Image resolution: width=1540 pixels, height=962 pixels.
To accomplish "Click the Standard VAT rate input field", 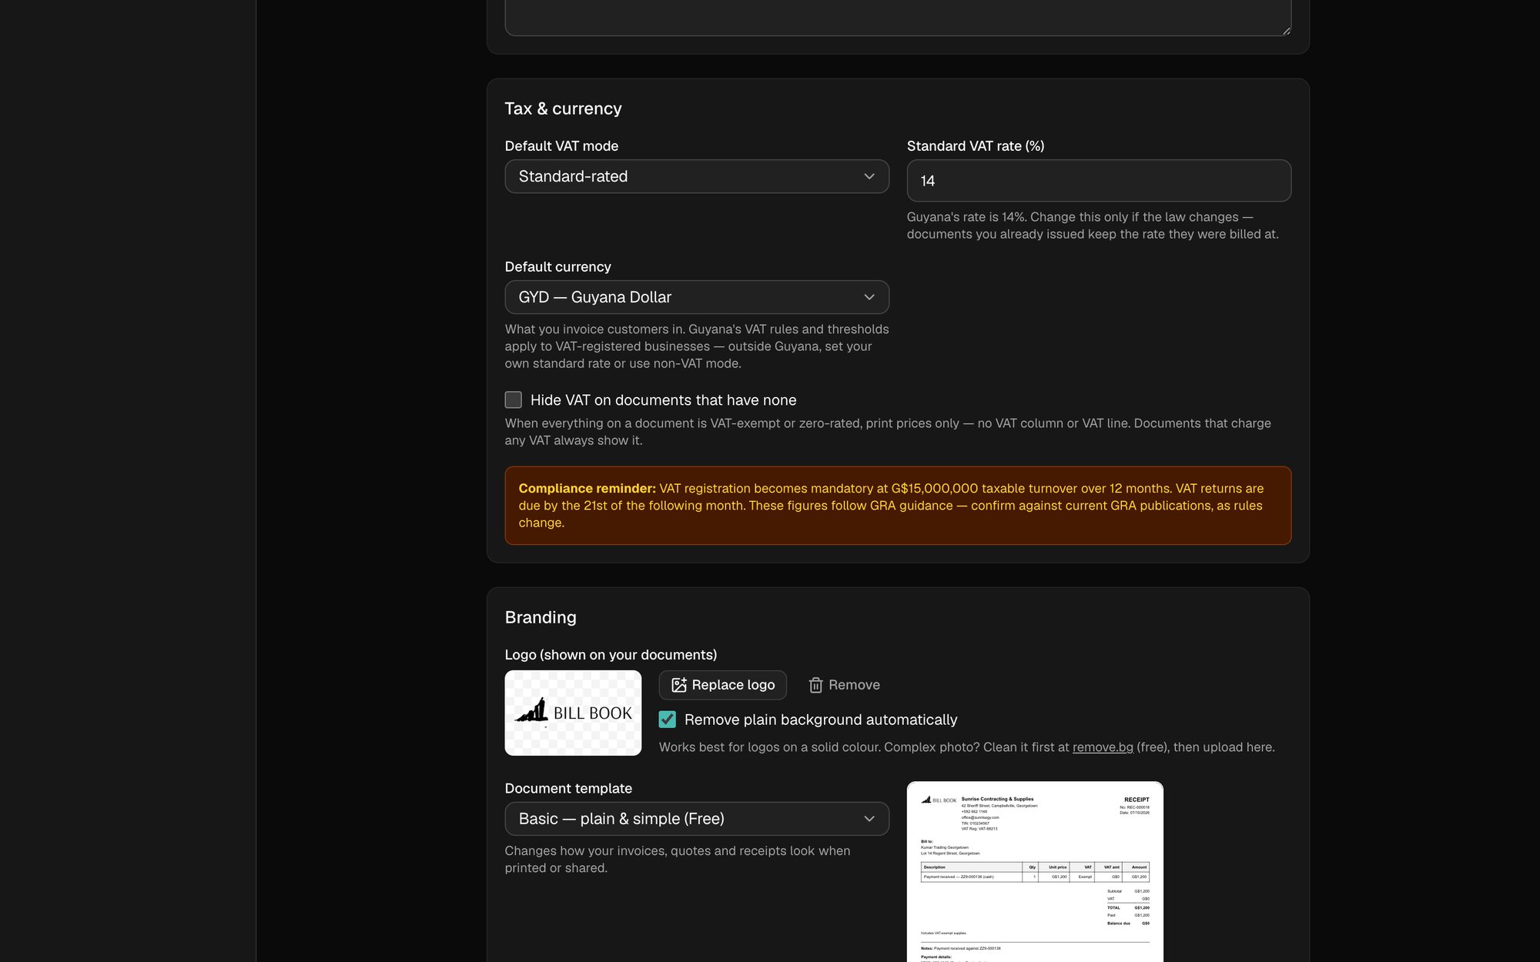I will coord(1099,181).
